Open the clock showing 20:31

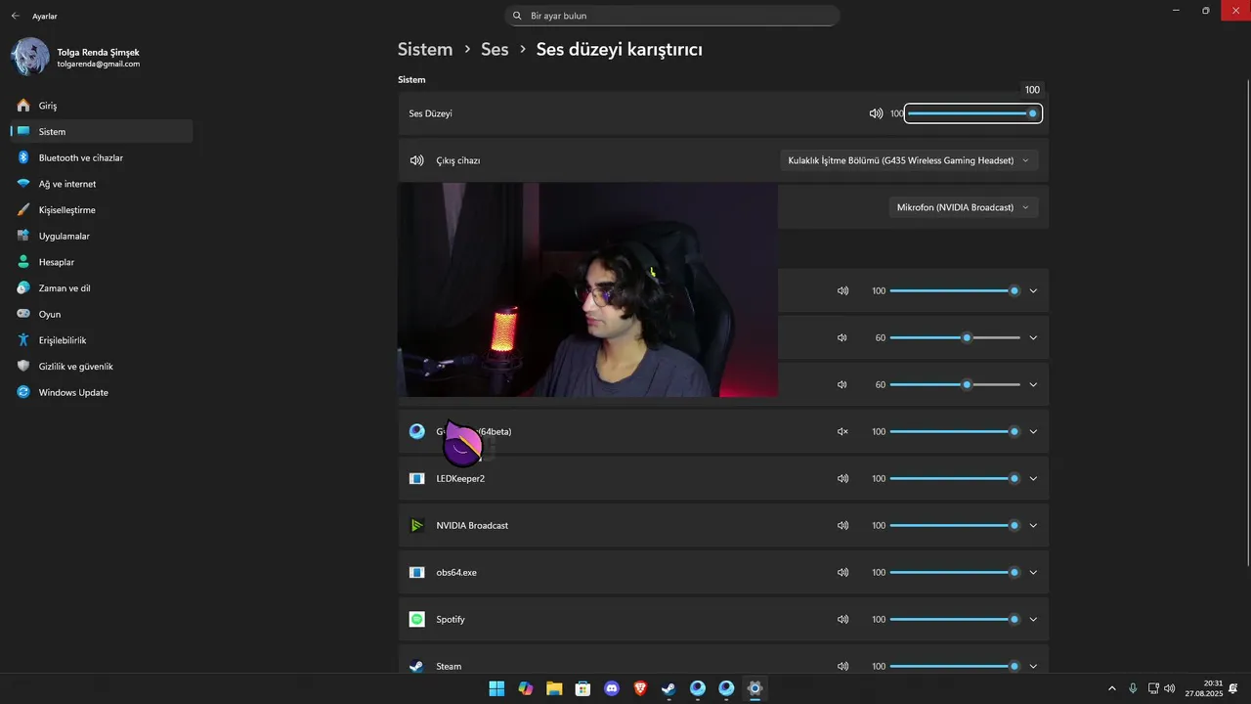coord(1204,688)
